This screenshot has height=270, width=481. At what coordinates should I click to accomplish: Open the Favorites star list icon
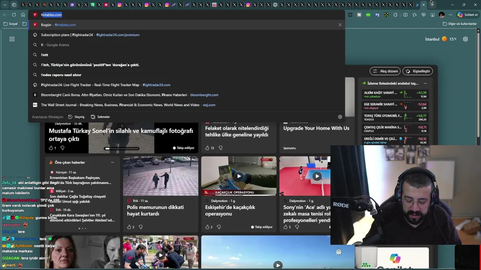414,15
